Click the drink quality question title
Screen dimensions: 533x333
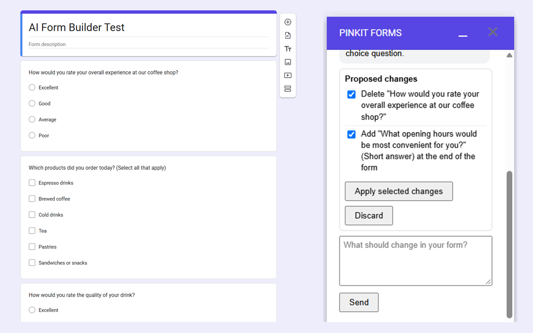pos(82,295)
